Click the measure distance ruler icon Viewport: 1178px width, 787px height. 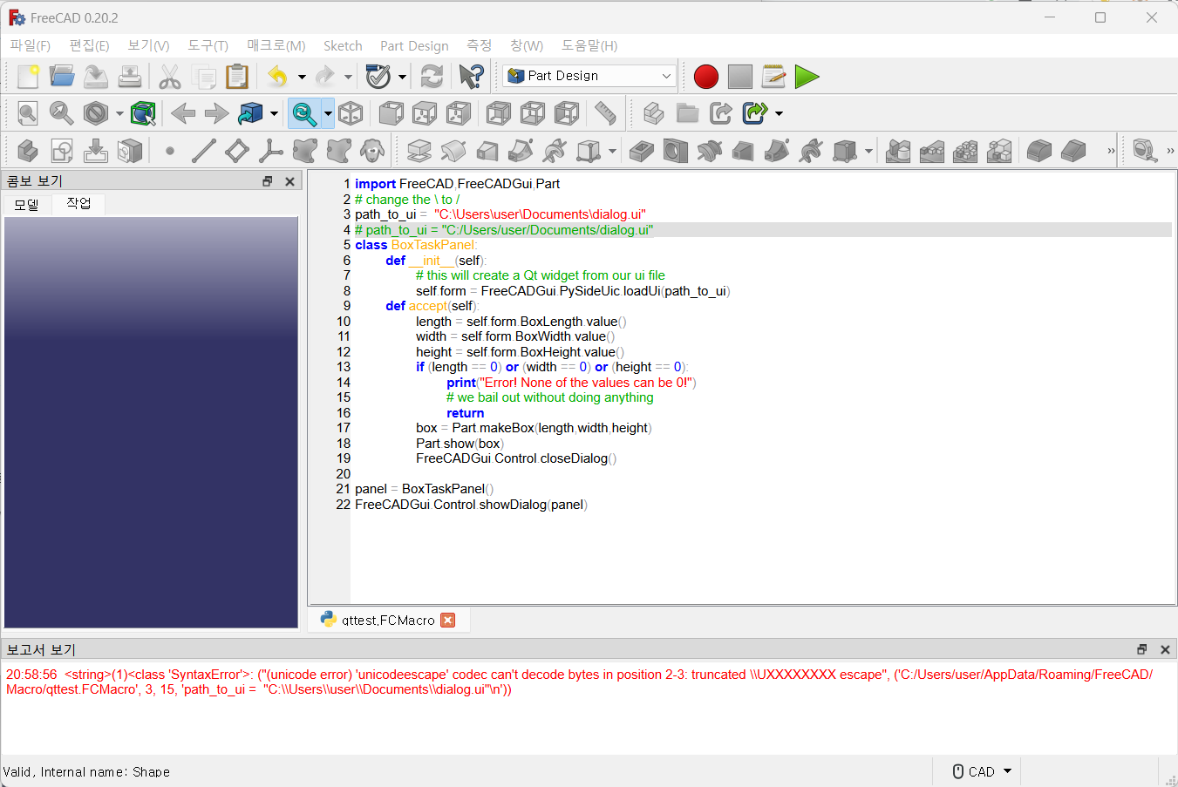coord(605,113)
